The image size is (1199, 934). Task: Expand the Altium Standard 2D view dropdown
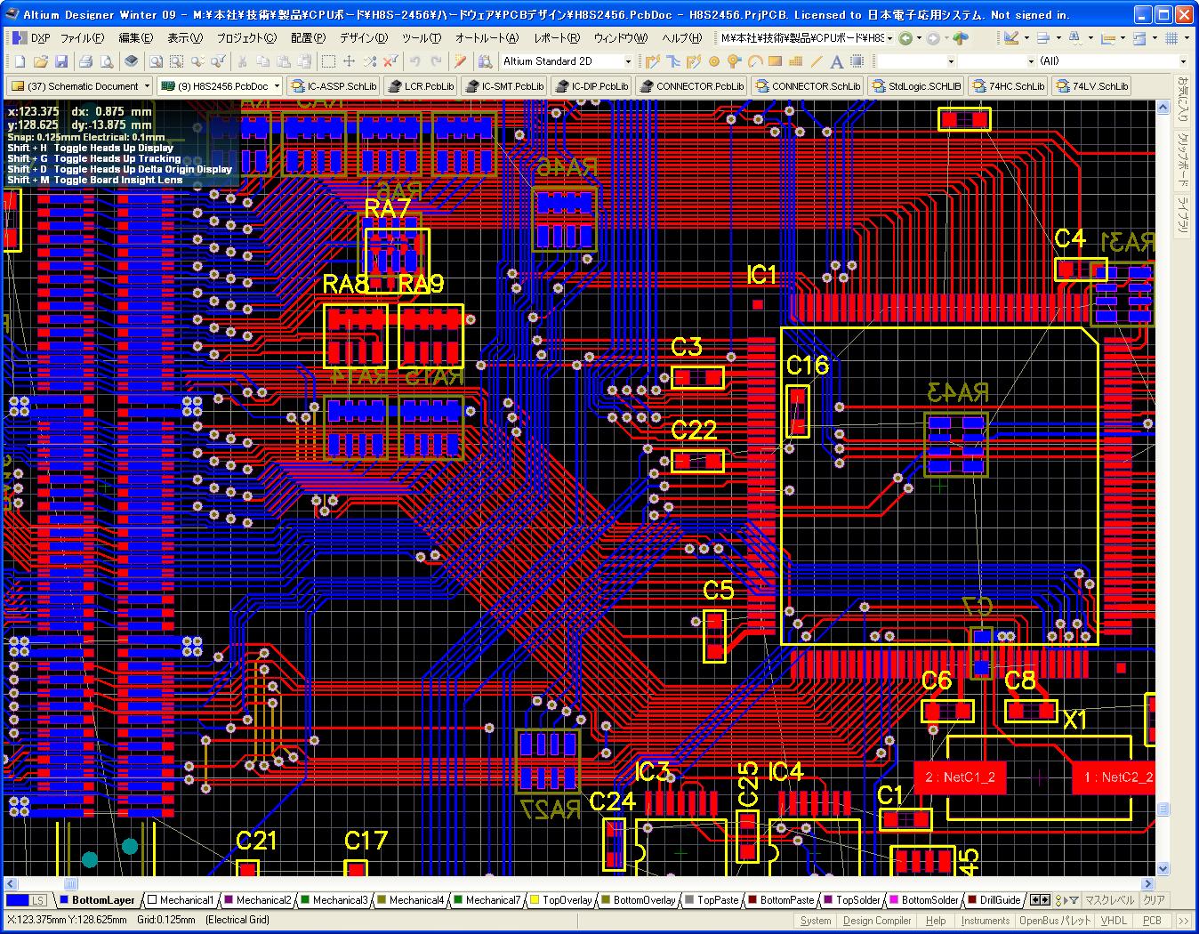pos(627,61)
